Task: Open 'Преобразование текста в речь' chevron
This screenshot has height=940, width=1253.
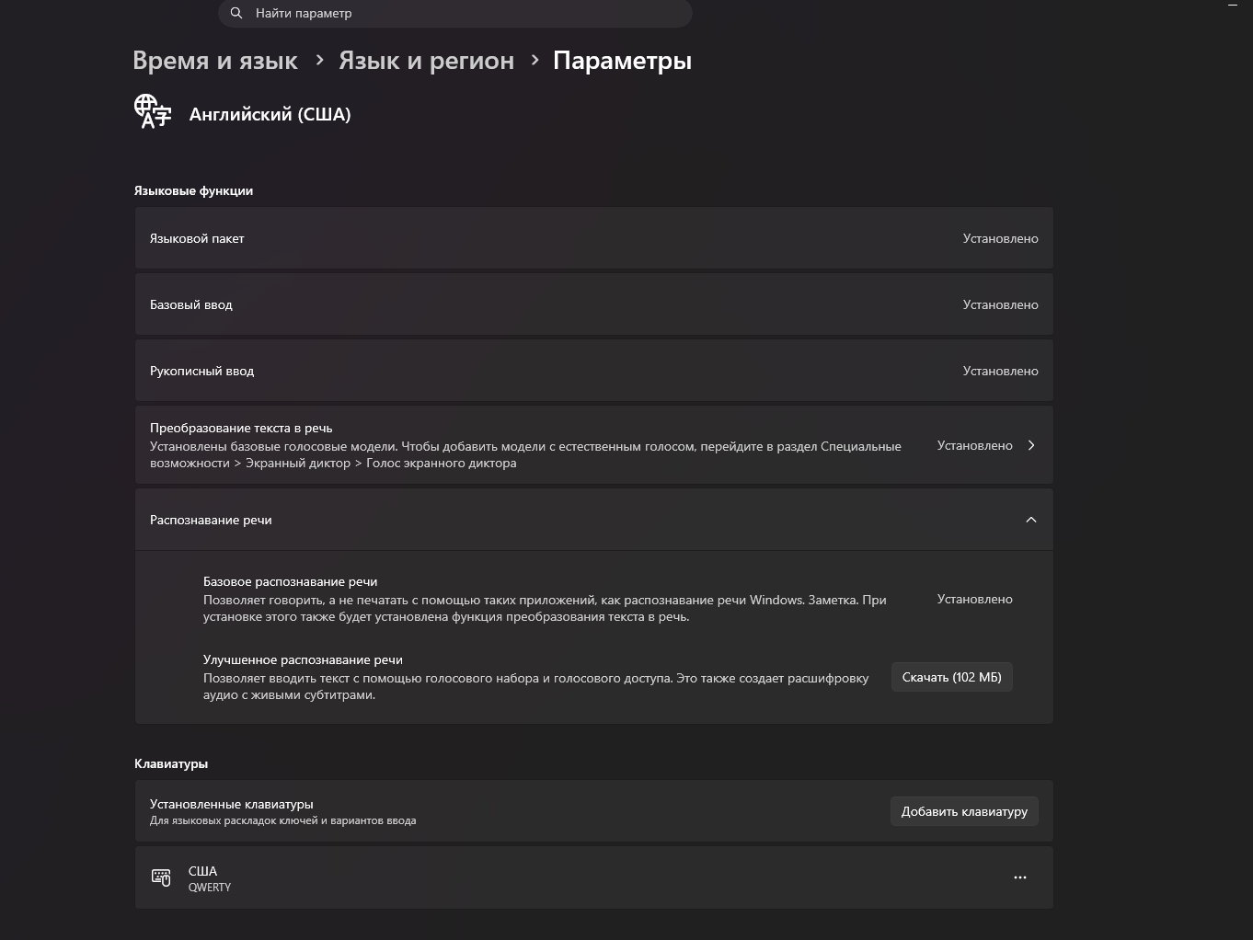Action: pos(1031,445)
